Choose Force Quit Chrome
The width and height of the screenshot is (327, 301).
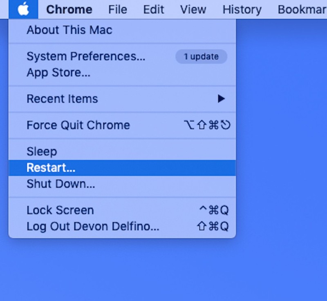(x=78, y=125)
